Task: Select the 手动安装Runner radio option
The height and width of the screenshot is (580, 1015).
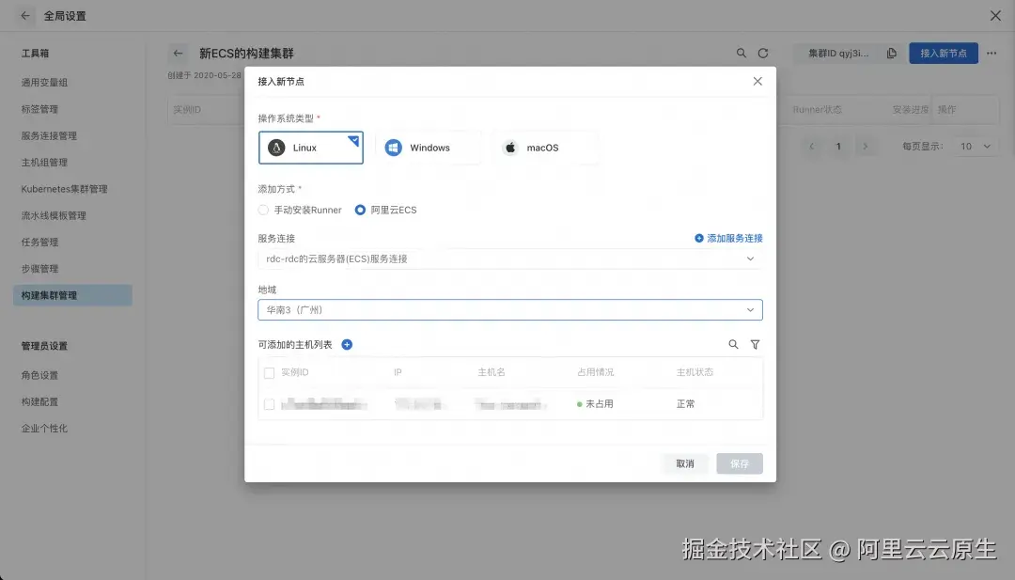Action: tap(265, 209)
